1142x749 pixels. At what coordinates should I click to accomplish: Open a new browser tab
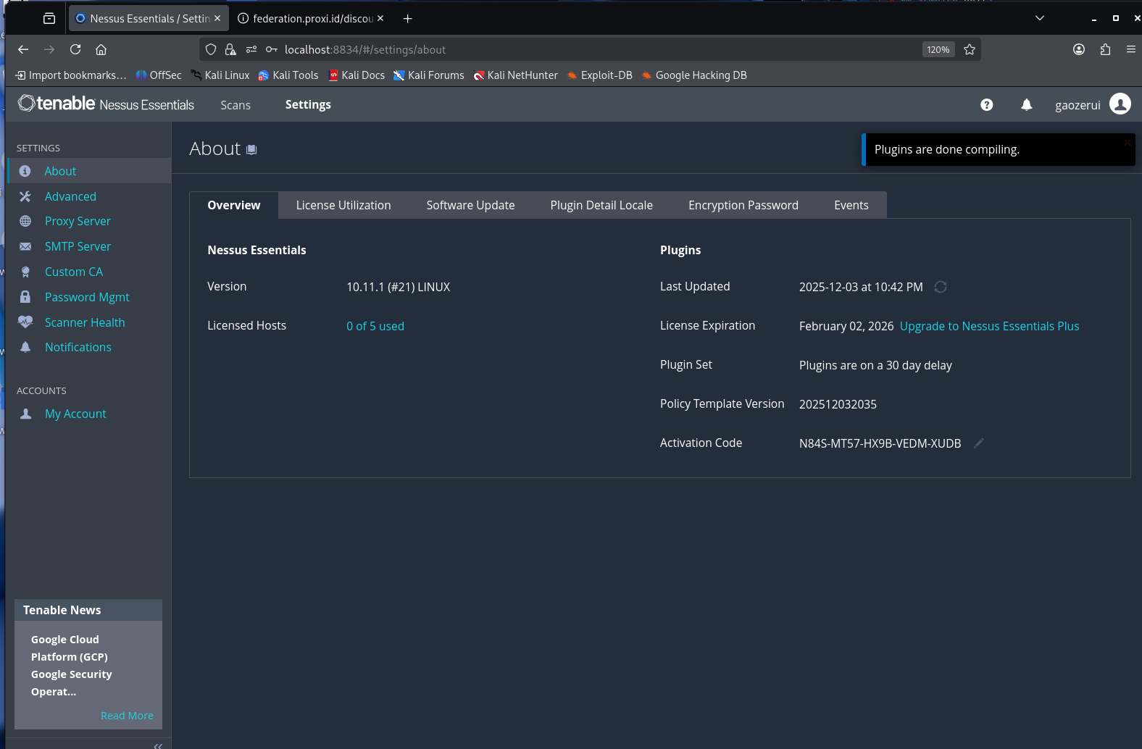click(408, 18)
